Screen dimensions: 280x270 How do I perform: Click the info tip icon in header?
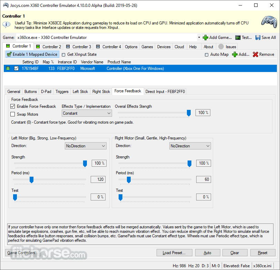pos(6,24)
